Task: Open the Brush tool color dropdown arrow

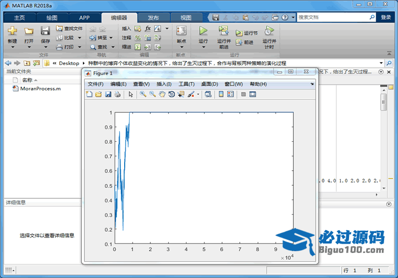Action: (198, 95)
